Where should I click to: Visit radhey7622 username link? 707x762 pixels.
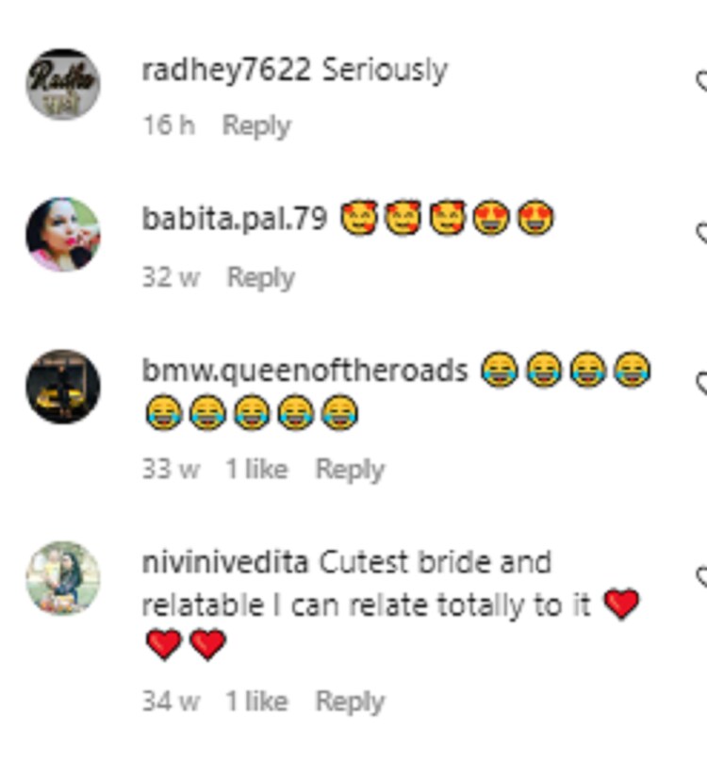(226, 70)
